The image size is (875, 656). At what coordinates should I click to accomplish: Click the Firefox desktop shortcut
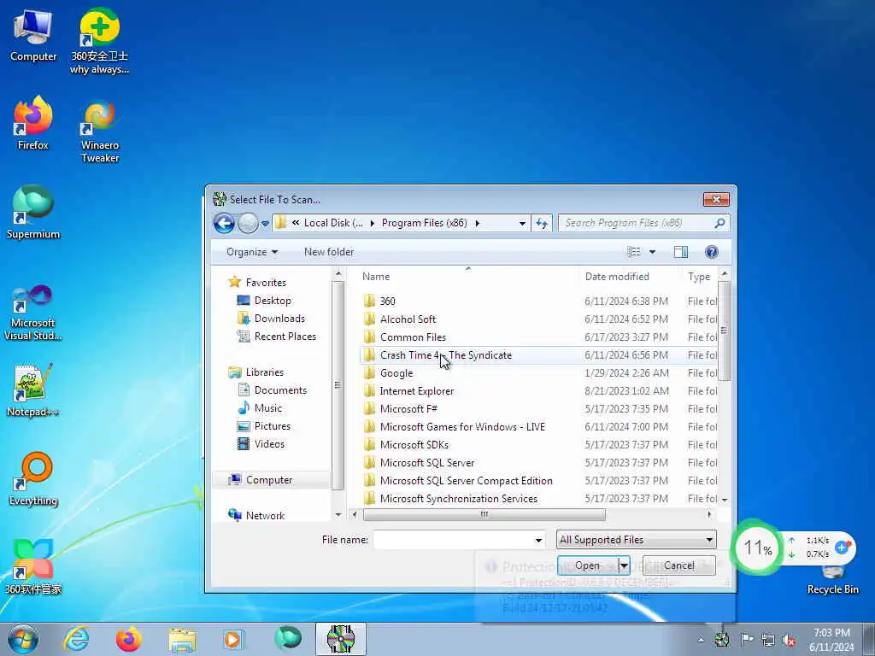pyautogui.click(x=33, y=123)
